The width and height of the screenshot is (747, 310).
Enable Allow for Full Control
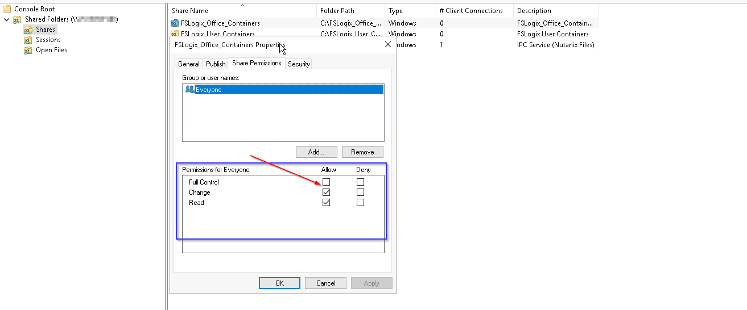(326, 182)
